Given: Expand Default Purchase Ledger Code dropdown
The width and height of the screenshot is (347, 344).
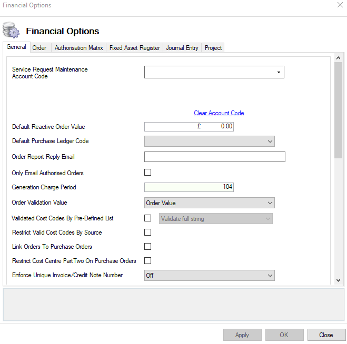Looking at the screenshot, I should (270, 141).
